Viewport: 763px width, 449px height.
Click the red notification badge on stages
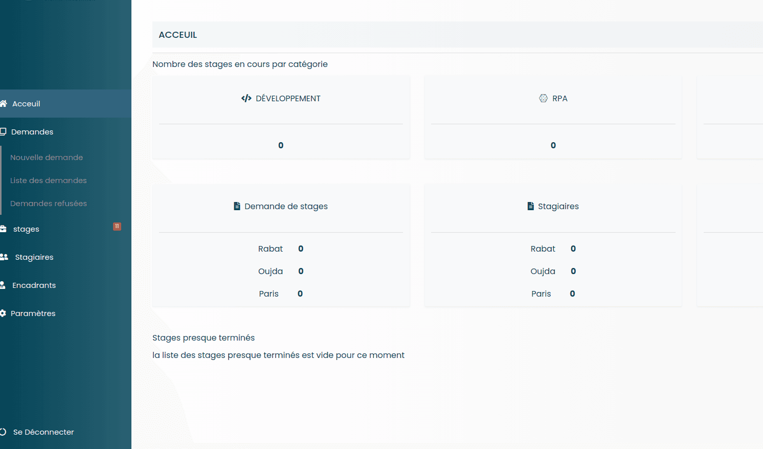point(117,226)
